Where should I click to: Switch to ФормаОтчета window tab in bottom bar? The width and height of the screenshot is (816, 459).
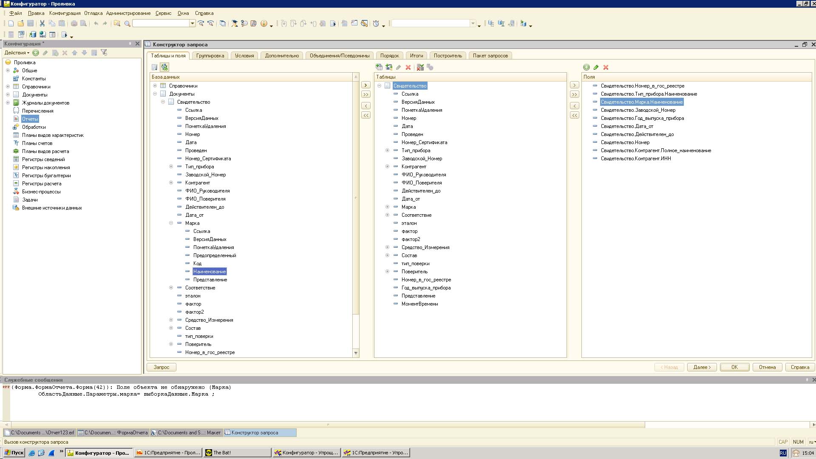[113, 433]
